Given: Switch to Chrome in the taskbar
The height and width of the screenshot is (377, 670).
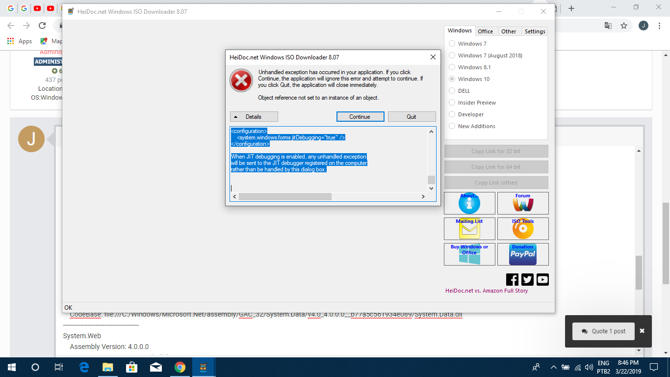Looking at the screenshot, I should (x=180, y=367).
